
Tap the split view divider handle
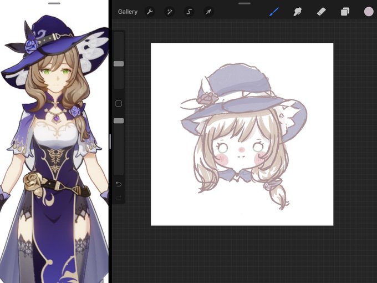point(110,141)
